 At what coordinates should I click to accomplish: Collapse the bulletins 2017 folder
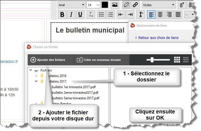[36, 81]
